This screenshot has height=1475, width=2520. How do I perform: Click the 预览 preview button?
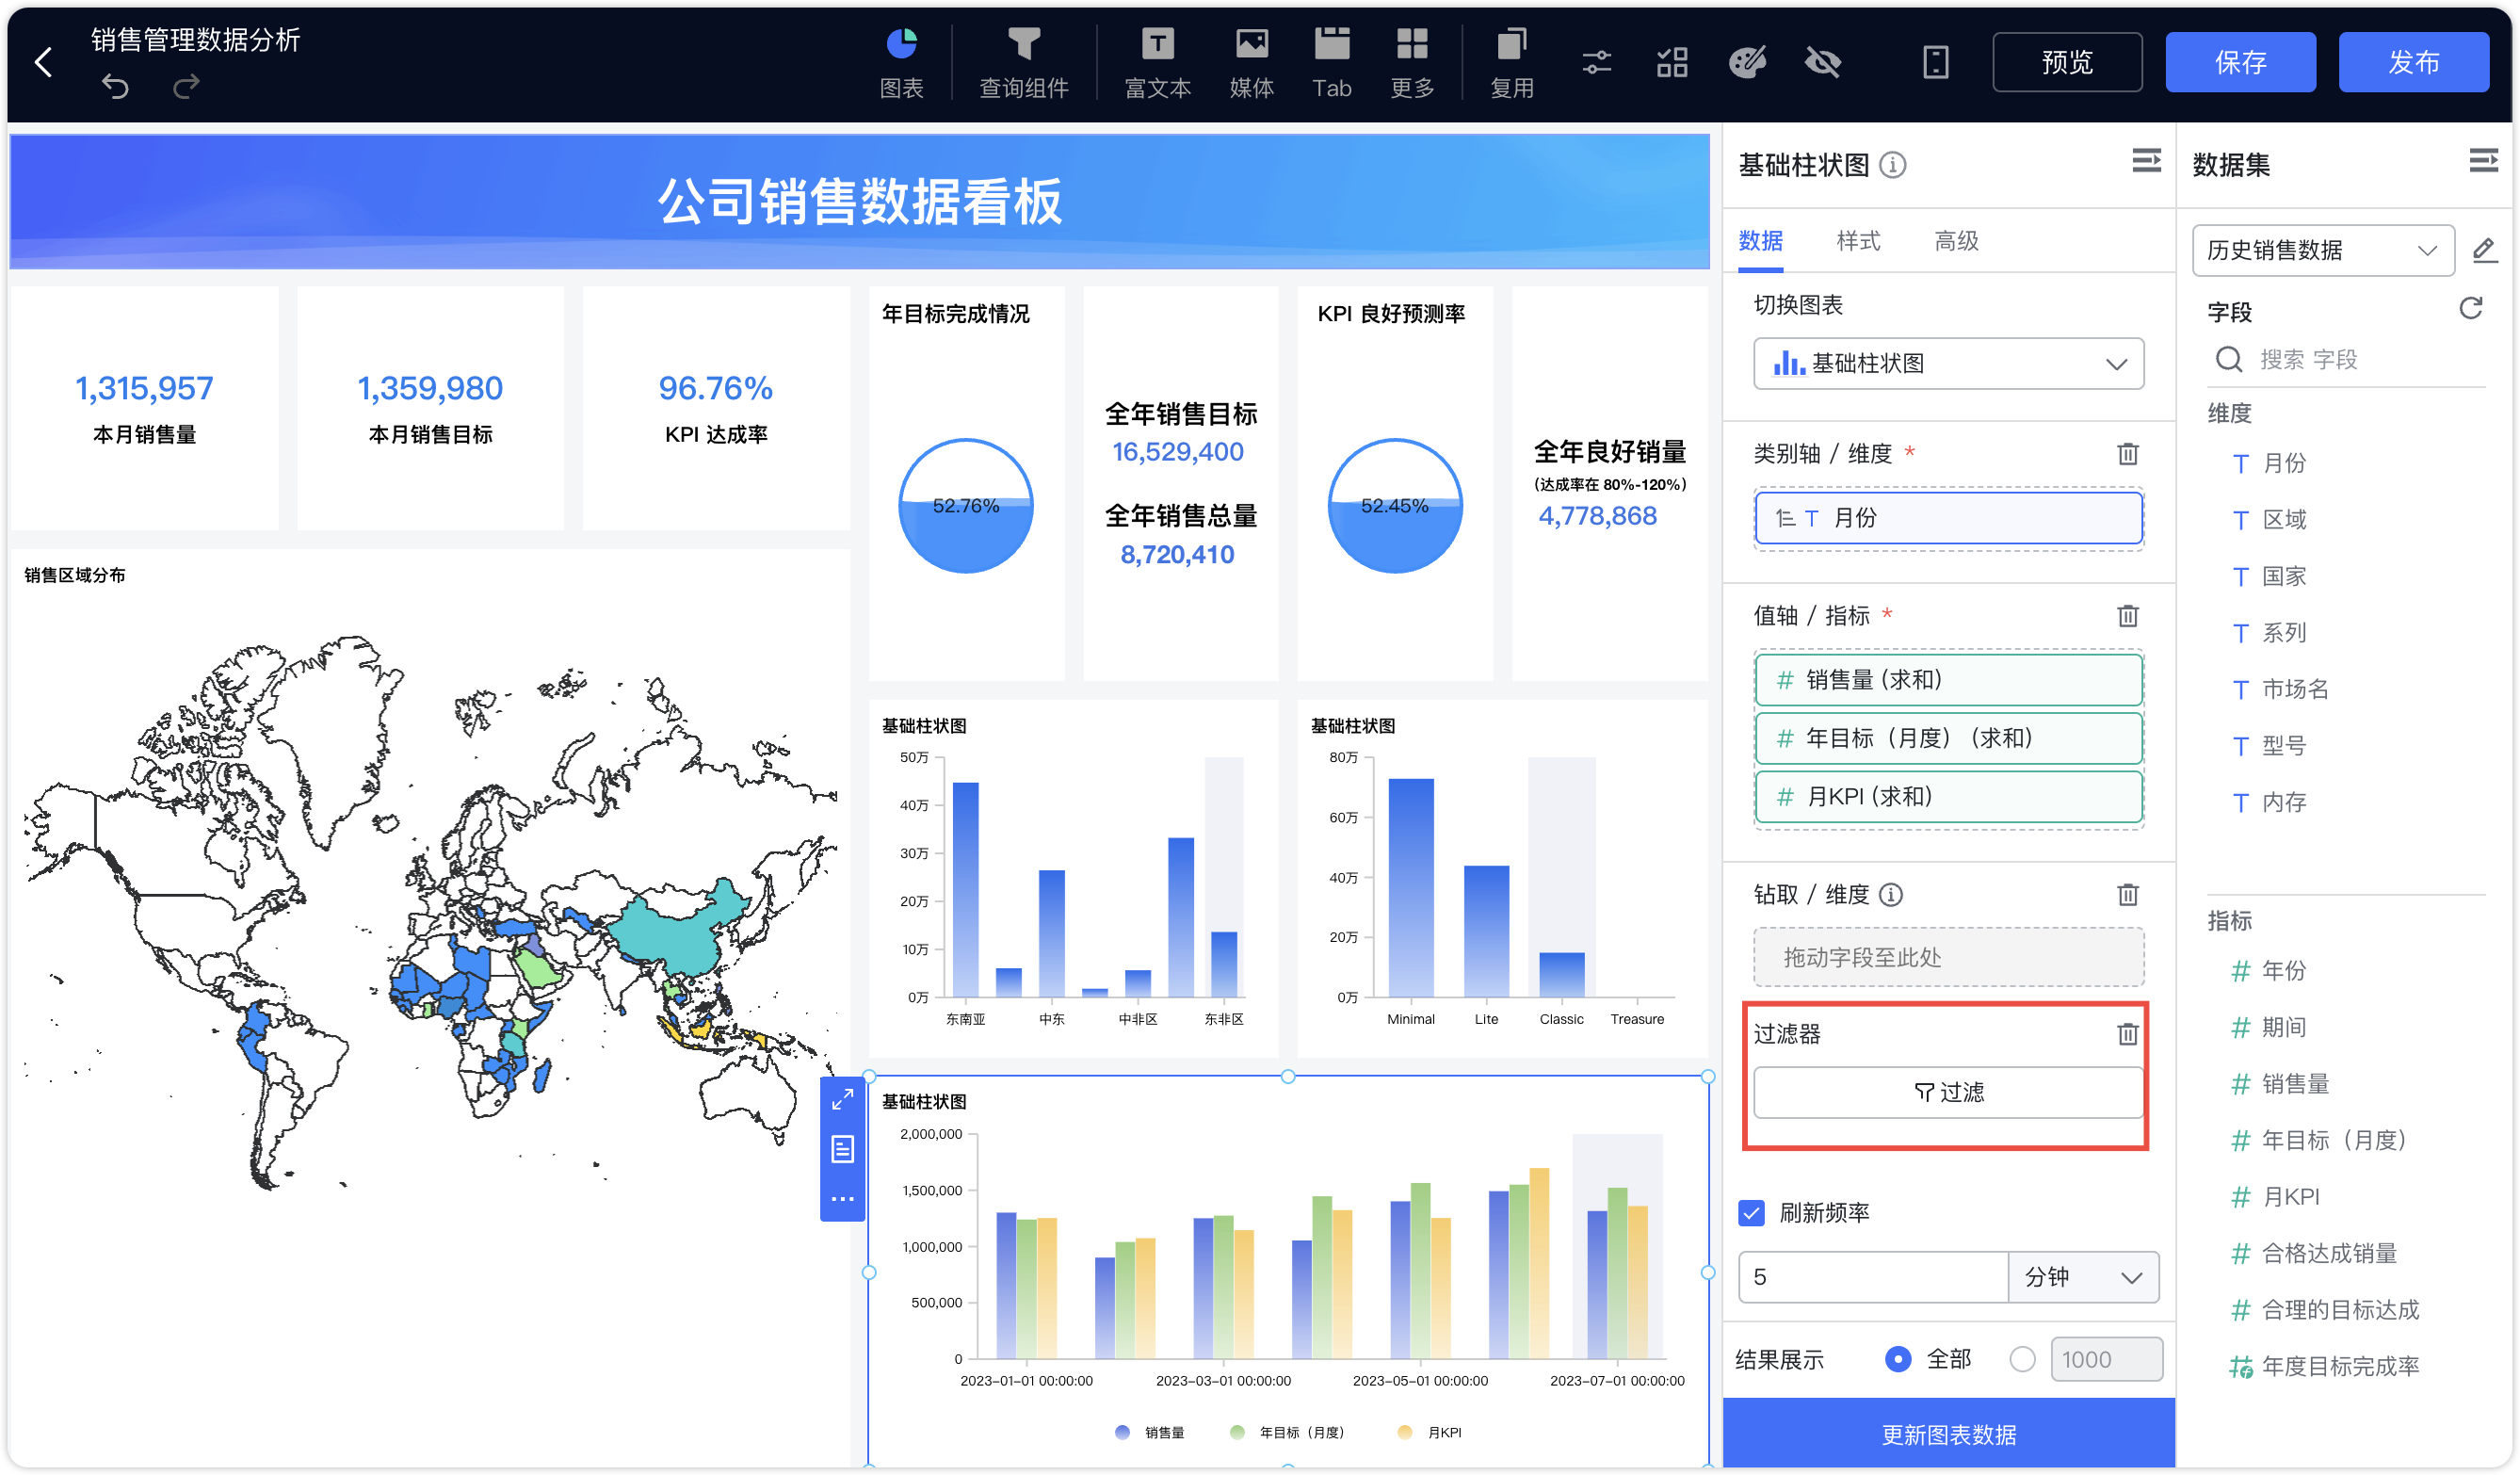tap(2066, 62)
